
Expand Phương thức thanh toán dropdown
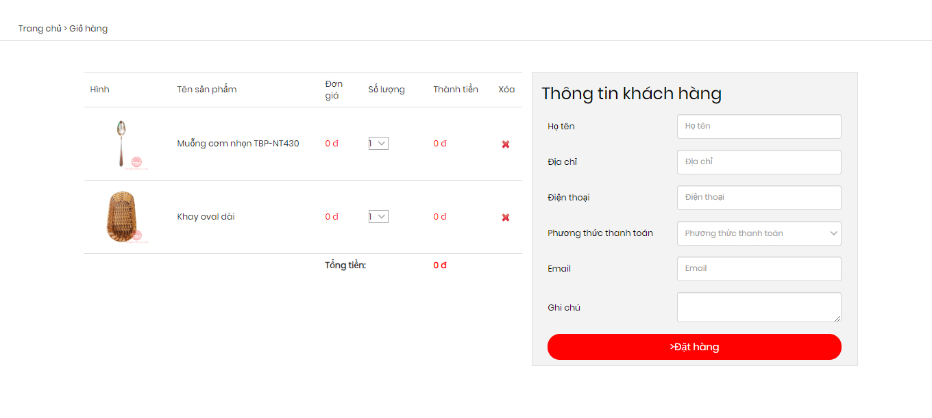pyautogui.click(x=759, y=233)
